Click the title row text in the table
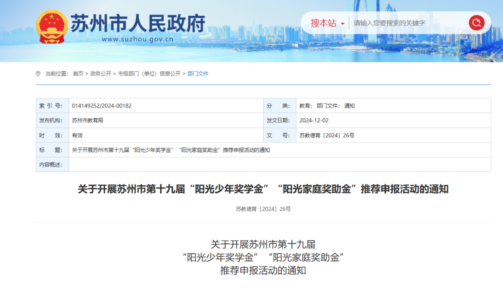 (x=171, y=150)
